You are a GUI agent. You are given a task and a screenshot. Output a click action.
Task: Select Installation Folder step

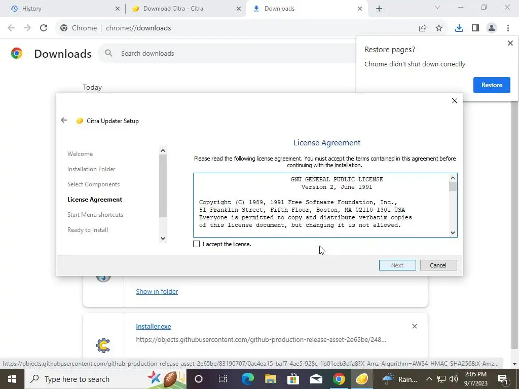91,169
